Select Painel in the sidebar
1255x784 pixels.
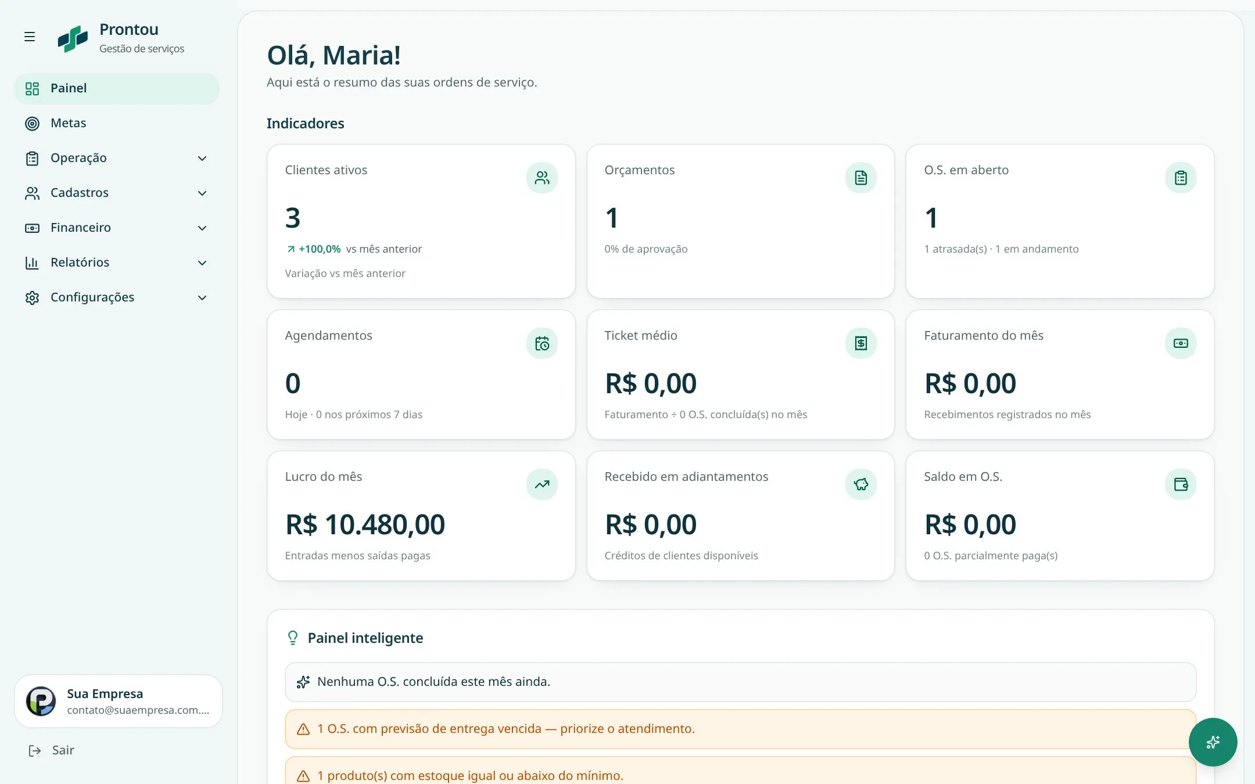coord(117,88)
